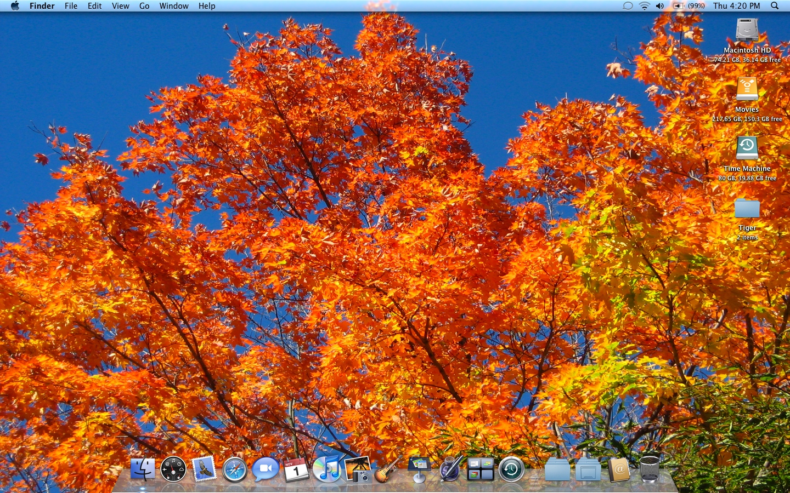Open iPhoto from the Dock
This screenshot has height=493, width=790.
[358, 469]
